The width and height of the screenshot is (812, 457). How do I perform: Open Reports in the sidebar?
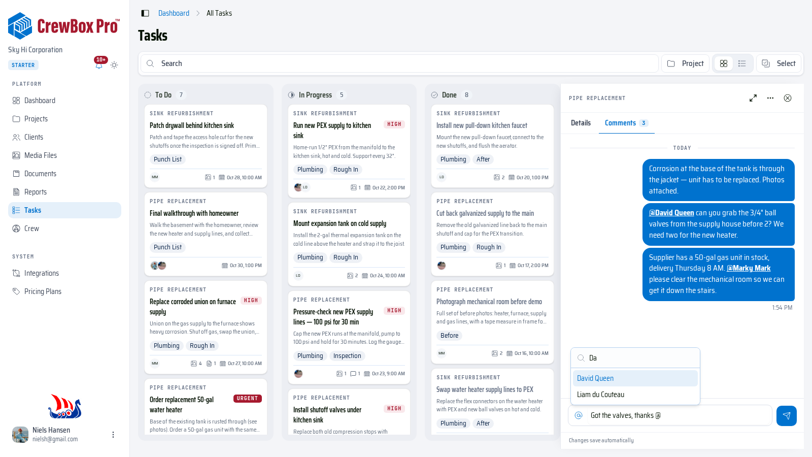tap(64, 192)
